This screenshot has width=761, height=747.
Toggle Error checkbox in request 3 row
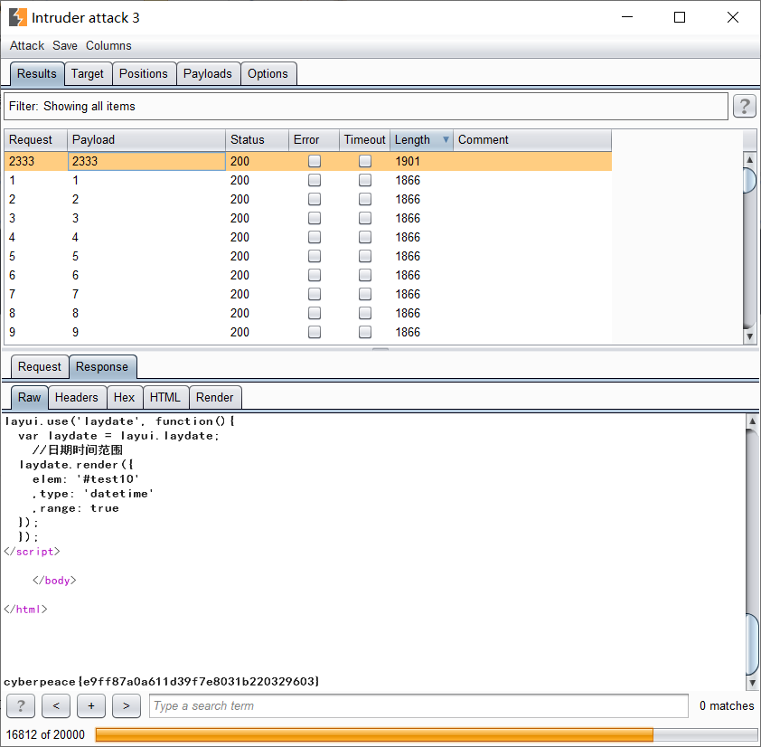point(315,218)
